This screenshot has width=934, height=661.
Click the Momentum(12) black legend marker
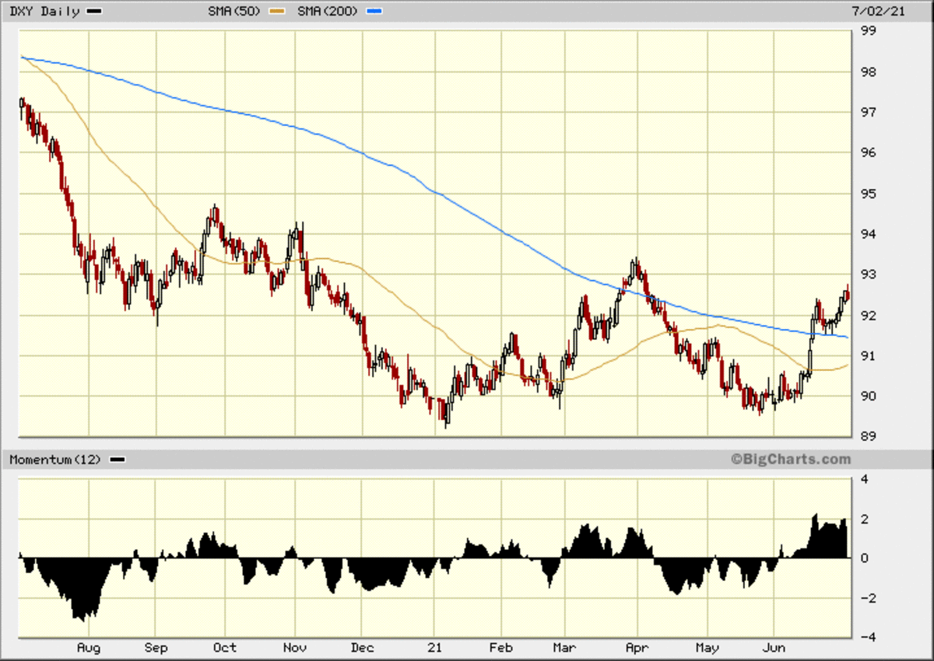(117, 460)
